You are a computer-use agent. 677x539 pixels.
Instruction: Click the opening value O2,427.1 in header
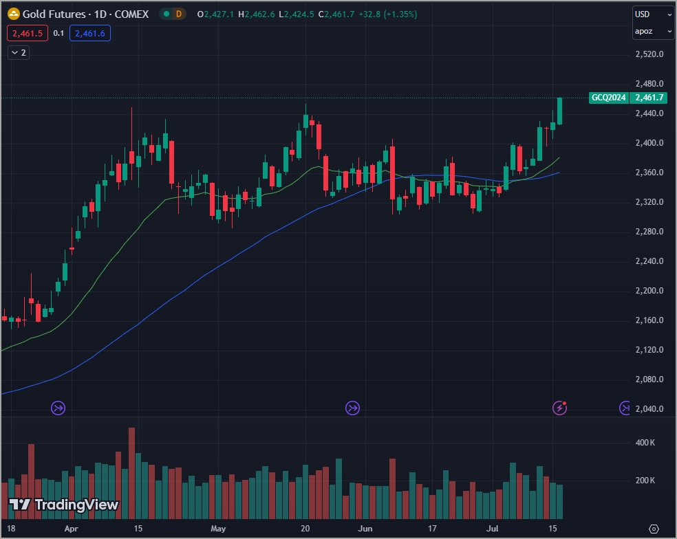point(215,14)
